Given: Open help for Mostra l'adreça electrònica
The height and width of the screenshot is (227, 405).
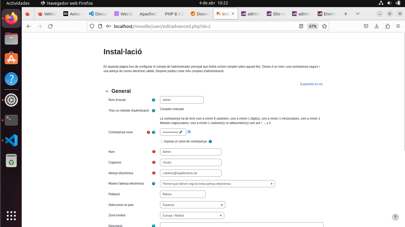Looking at the screenshot, I should [153, 184].
